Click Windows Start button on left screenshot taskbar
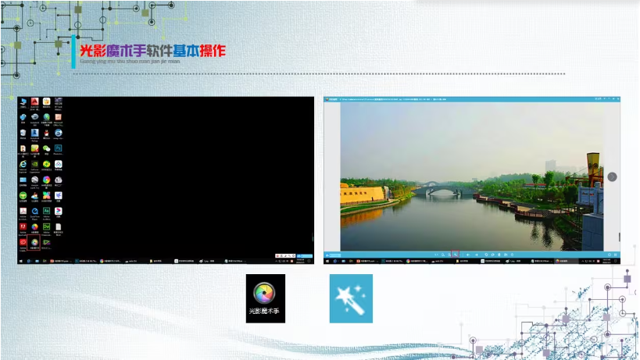The image size is (640, 360). [x=21, y=261]
